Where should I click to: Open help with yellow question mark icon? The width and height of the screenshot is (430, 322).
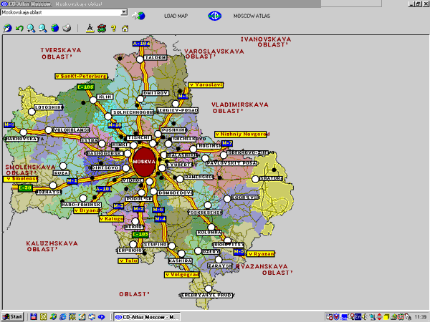tap(113, 29)
